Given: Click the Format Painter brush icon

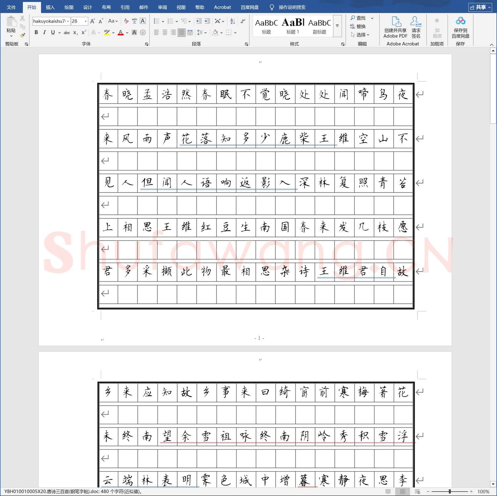Looking at the screenshot, I should [x=23, y=35].
